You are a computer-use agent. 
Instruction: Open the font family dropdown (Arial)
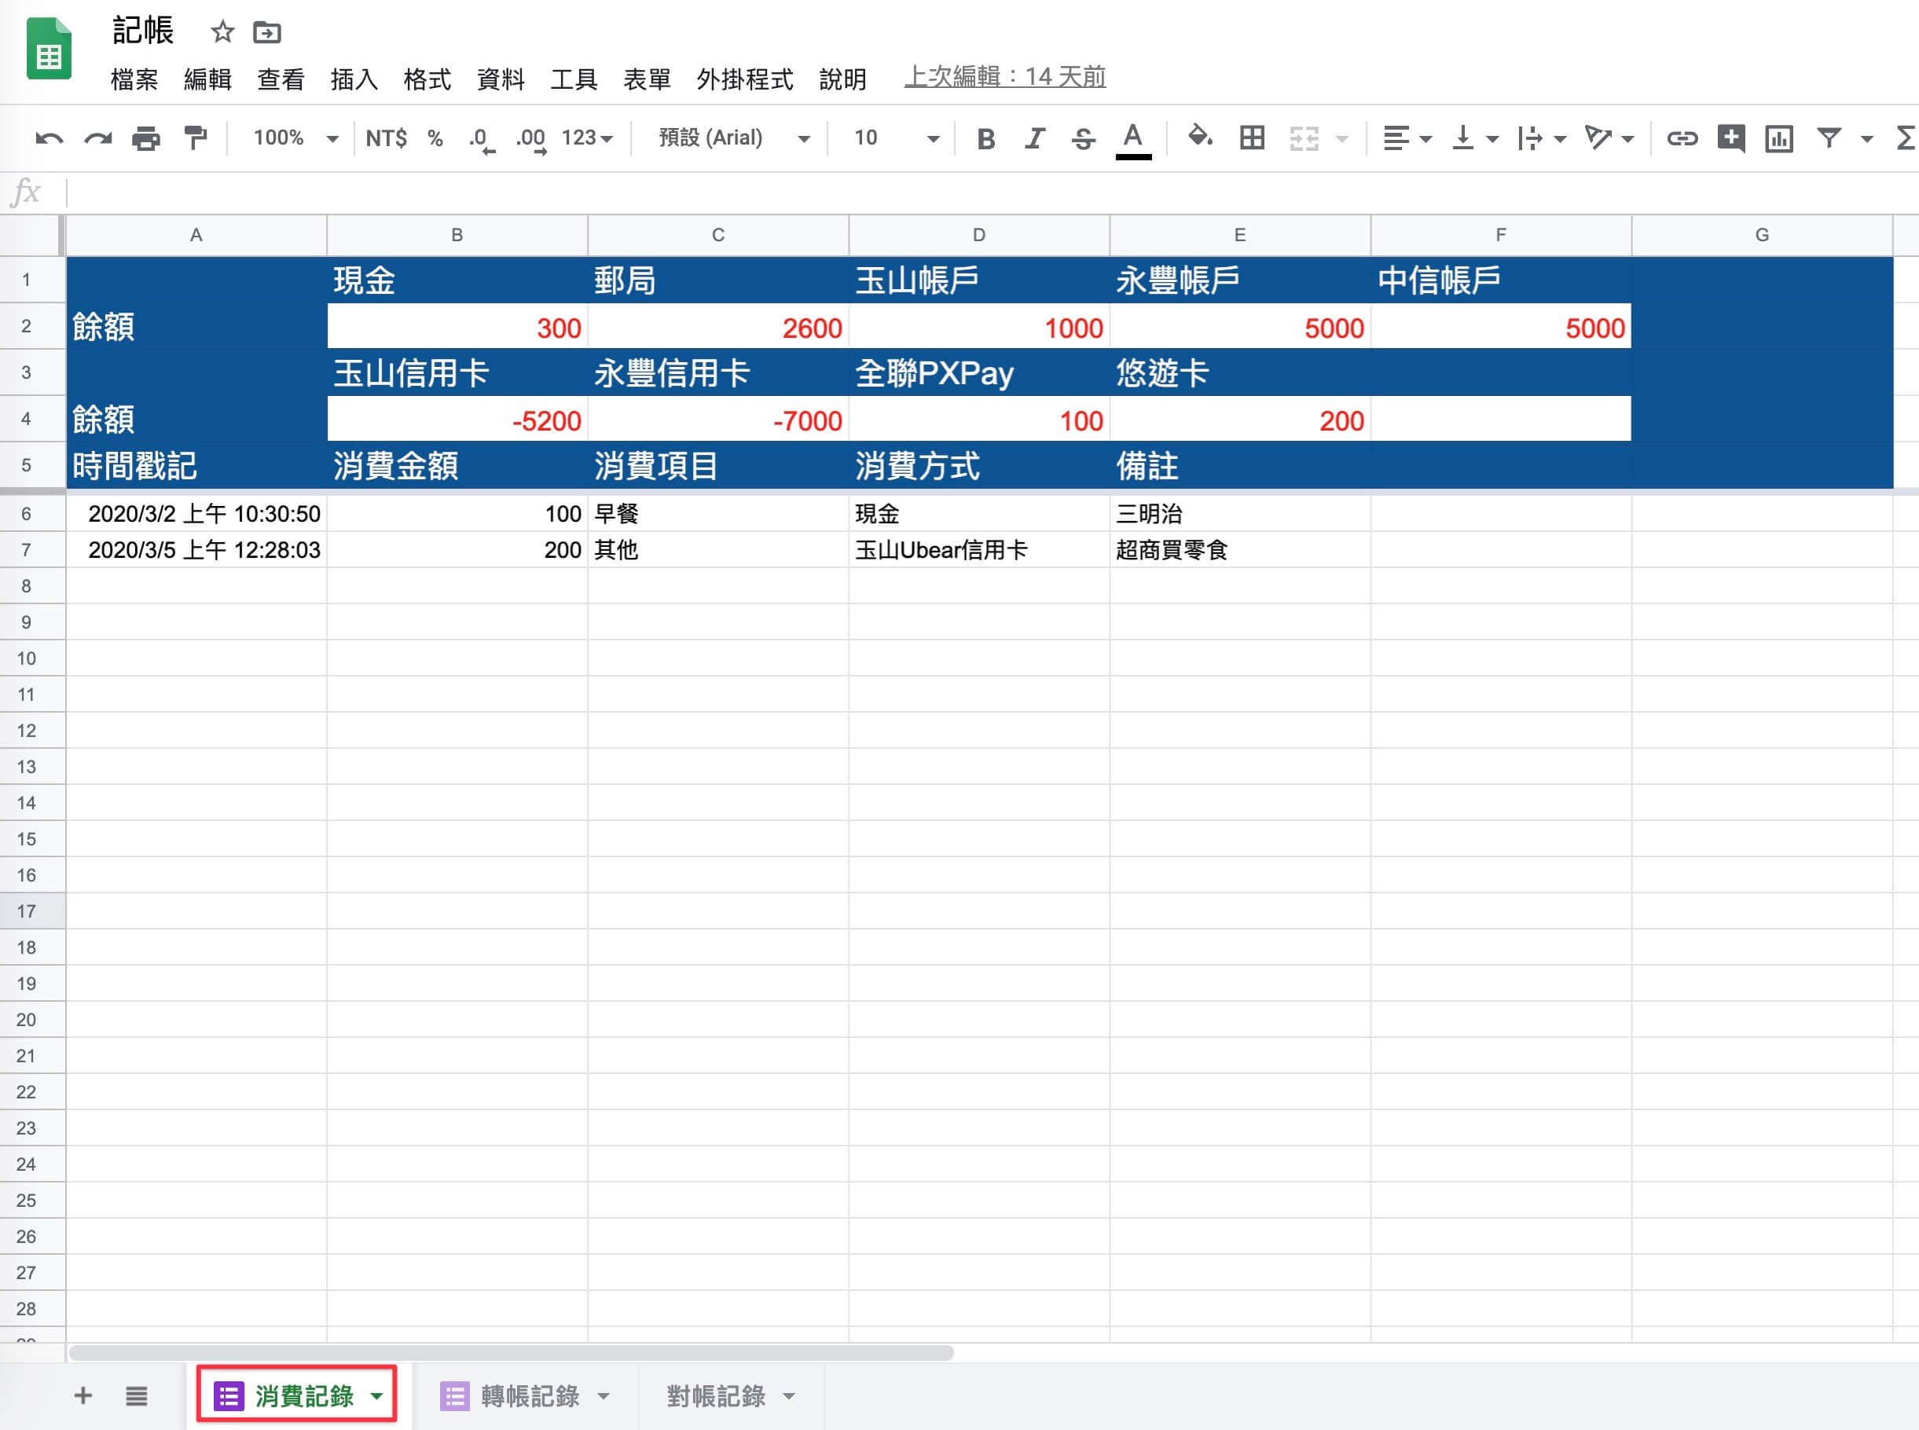pyautogui.click(x=734, y=138)
